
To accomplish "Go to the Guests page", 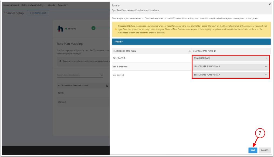I will click(52, 5).
